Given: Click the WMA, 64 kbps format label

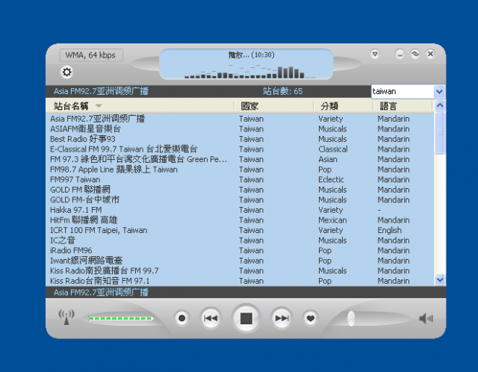Looking at the screenshot, I should (x=91, y=55).
